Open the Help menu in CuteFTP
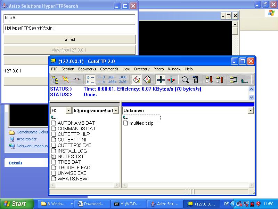The width and height of the screenshot is (278, 209). (x=189, y=69)
